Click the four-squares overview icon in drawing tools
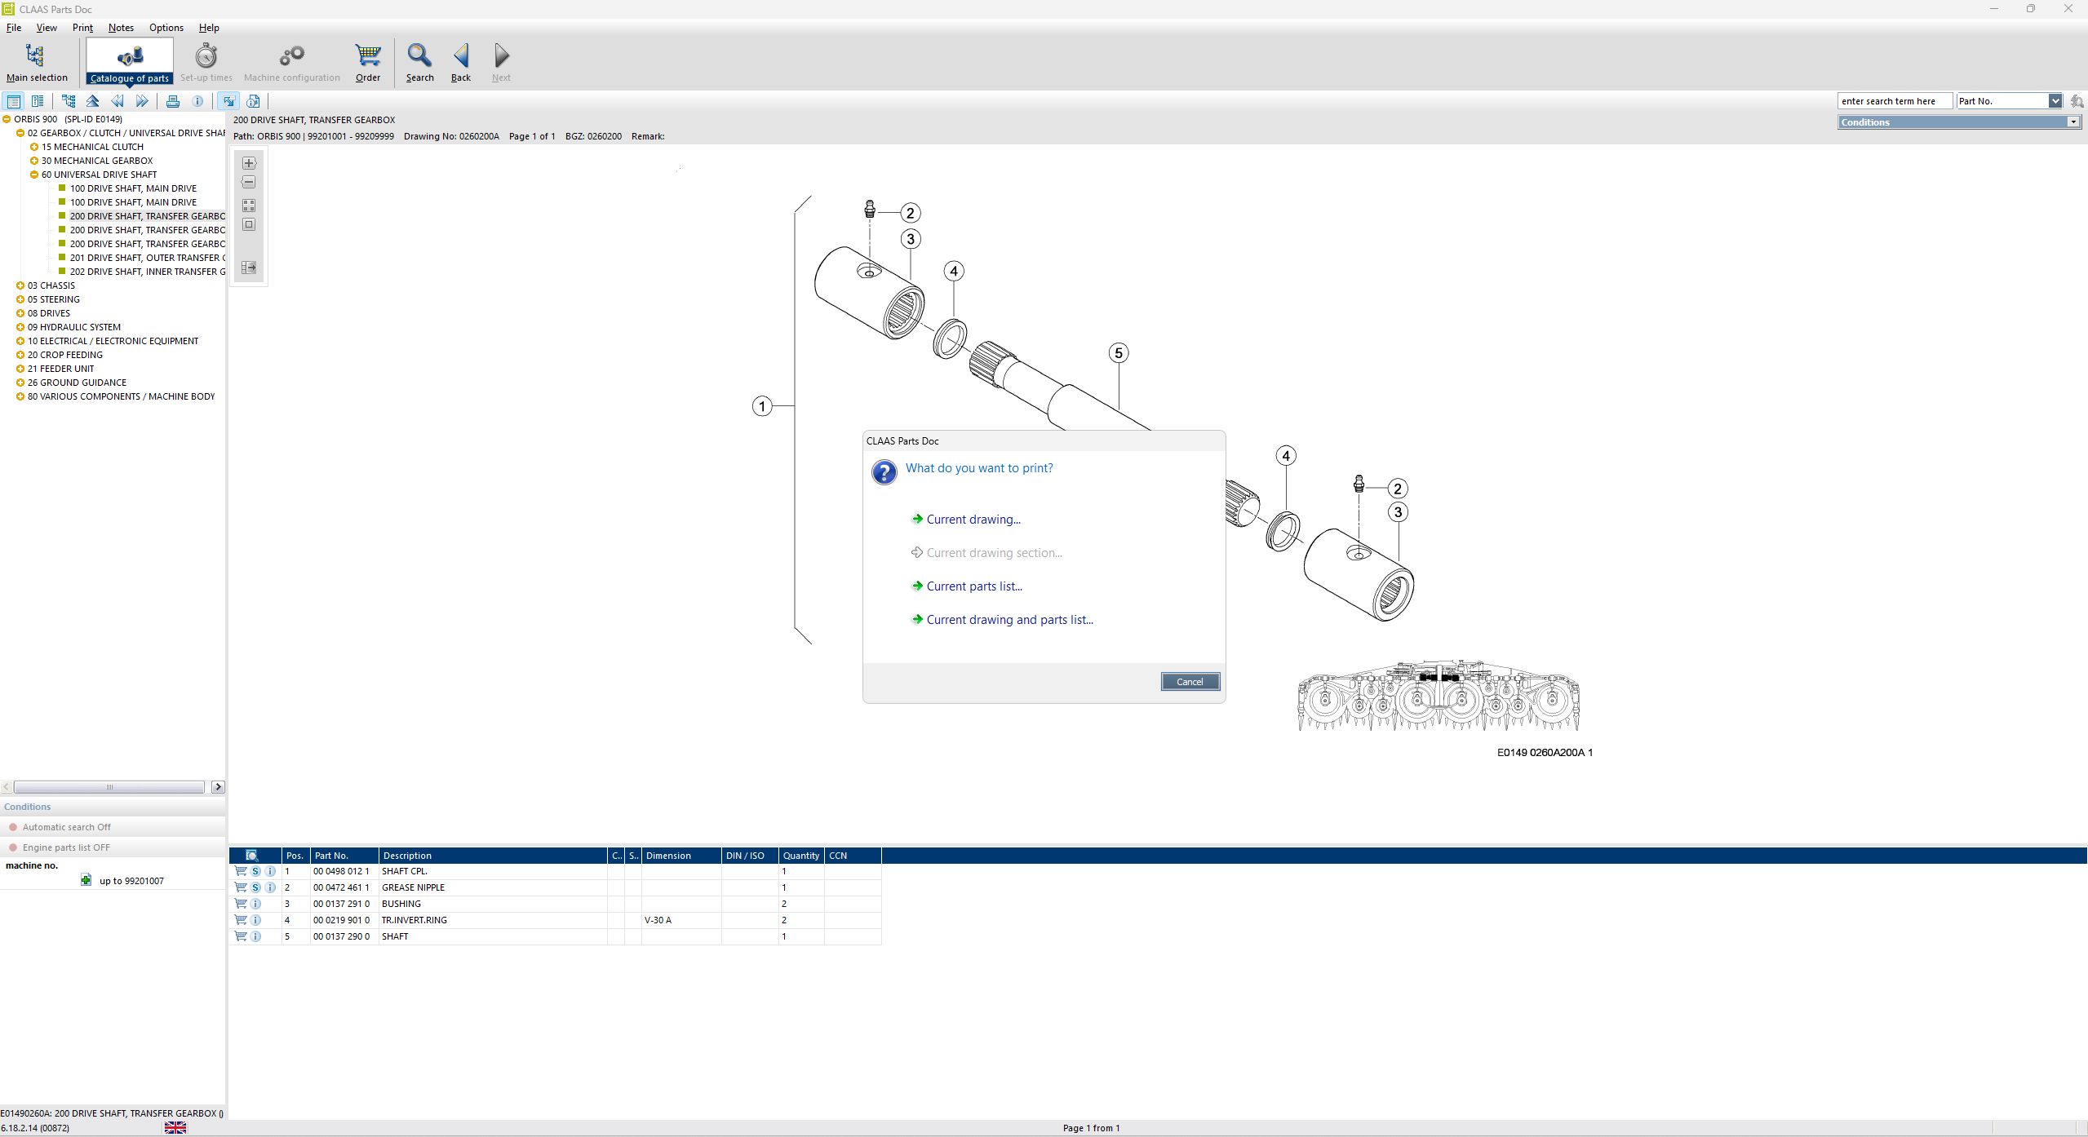2088x1137 pixels. coord(249,206)
